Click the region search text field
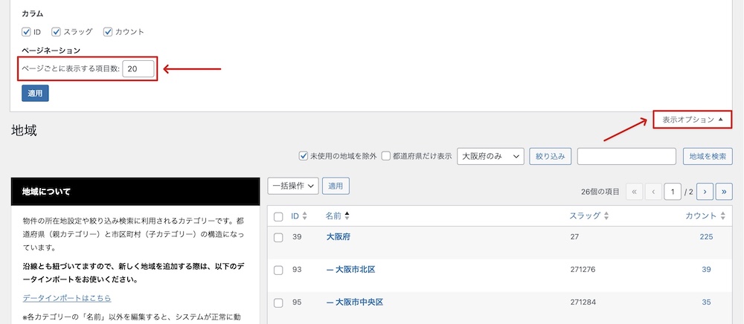The width and height of the screenshot is (744, 324). [x=626, y=156]
